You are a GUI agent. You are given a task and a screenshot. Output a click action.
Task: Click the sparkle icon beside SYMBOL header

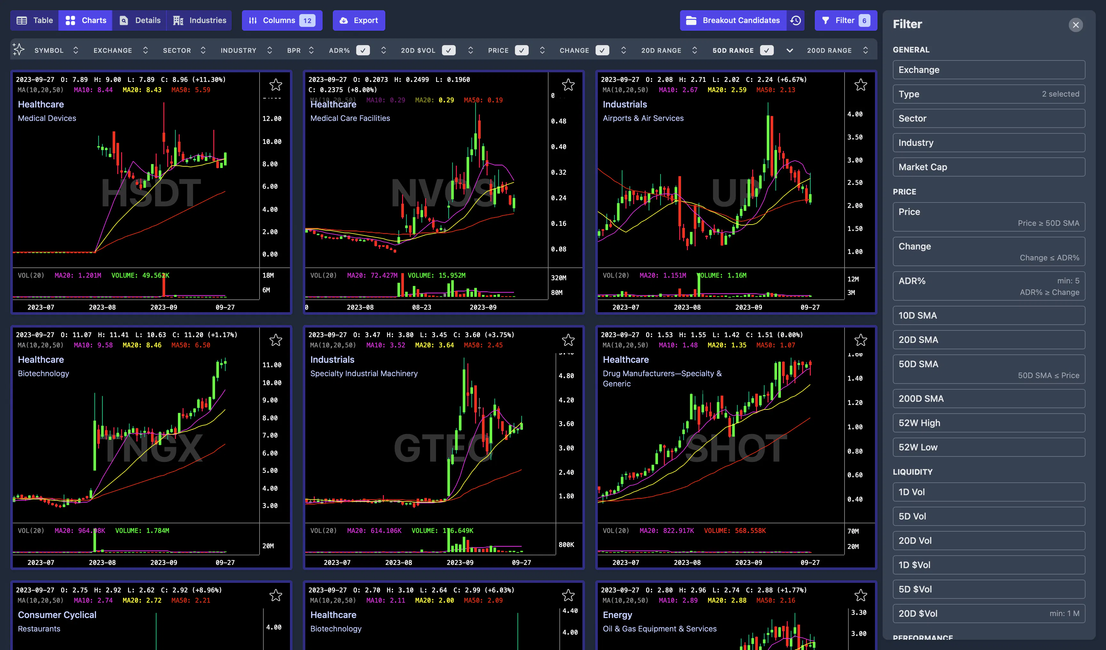coord(19,50)
